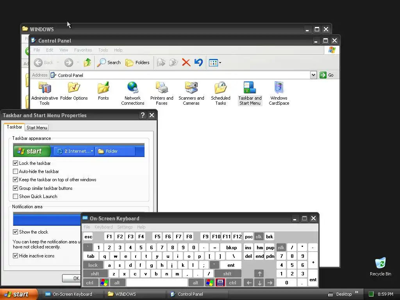Click the bksp key on keyboard
The width and height of the screenshot is (400, 300).
[231, 247]
